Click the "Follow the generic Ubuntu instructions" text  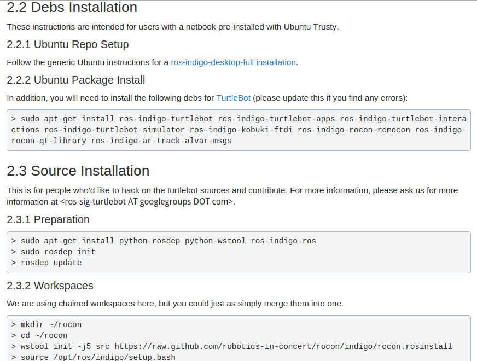click(88, 62)
